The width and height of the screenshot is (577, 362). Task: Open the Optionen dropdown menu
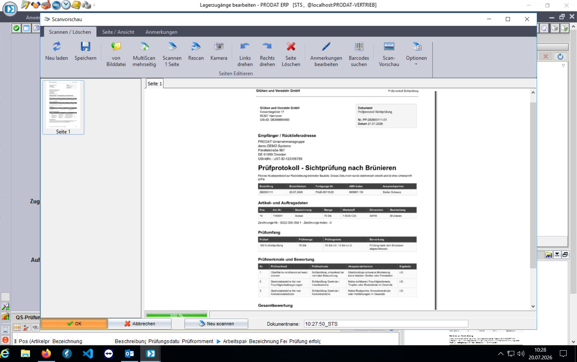[416, 54]
